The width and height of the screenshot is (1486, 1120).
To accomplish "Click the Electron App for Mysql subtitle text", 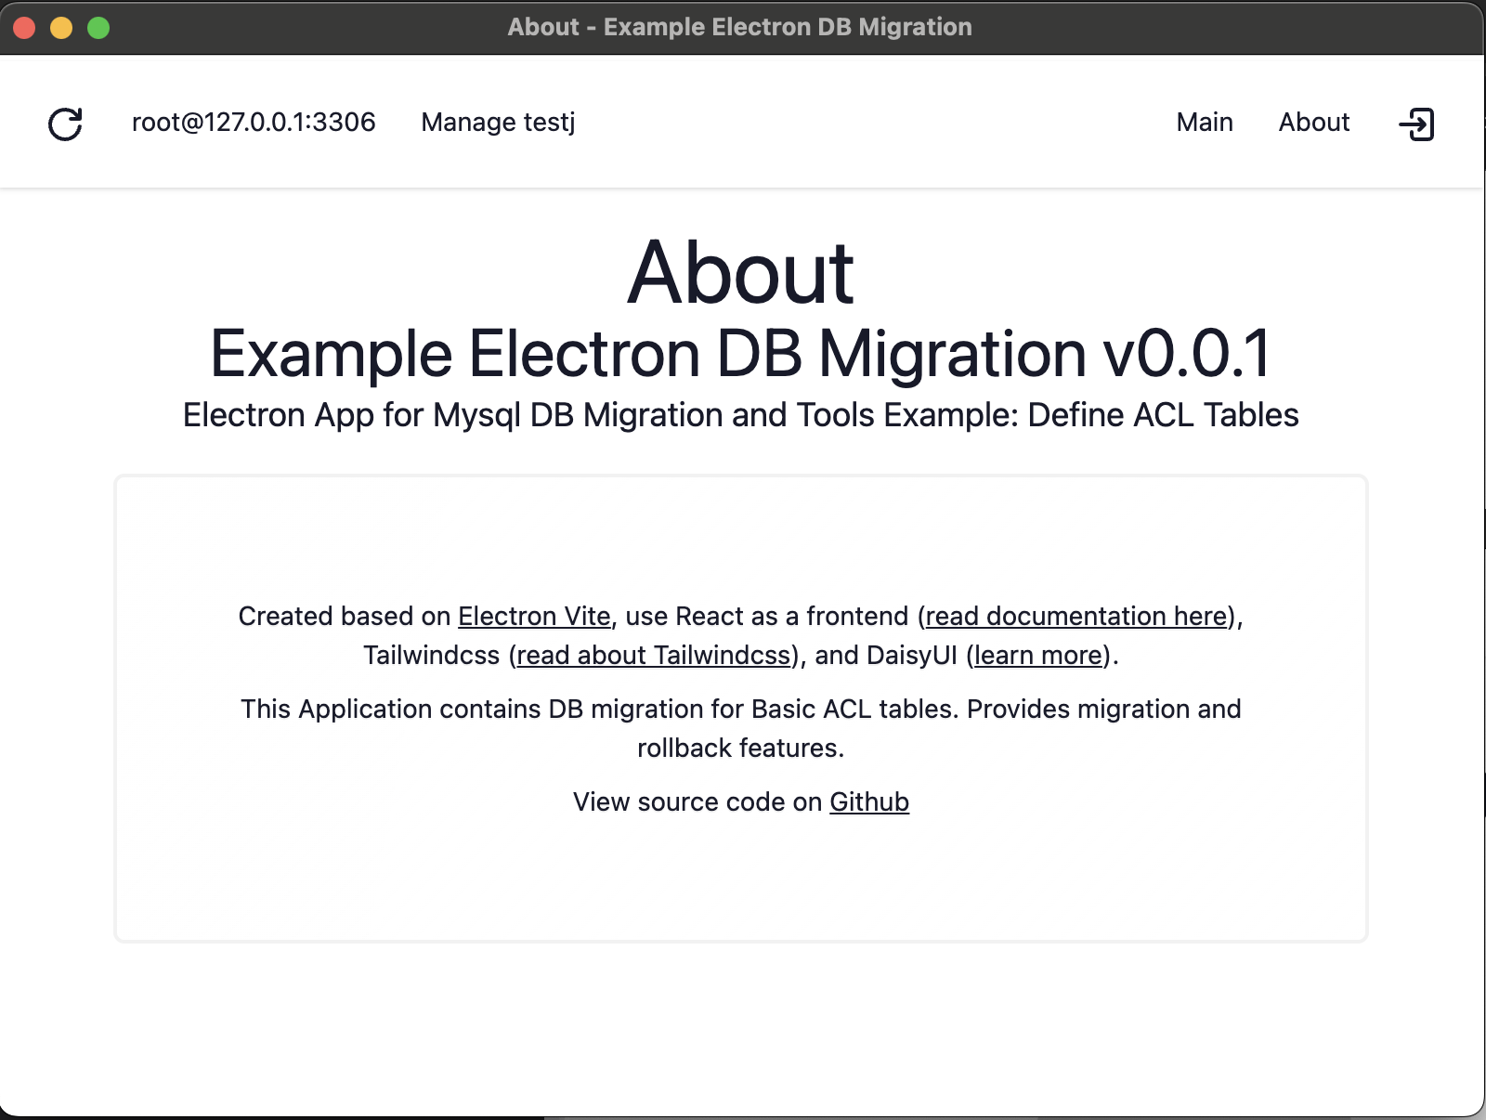I will click(741, 415).
